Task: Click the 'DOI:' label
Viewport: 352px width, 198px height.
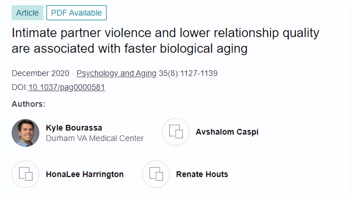Action: click(x=20, y=87)
